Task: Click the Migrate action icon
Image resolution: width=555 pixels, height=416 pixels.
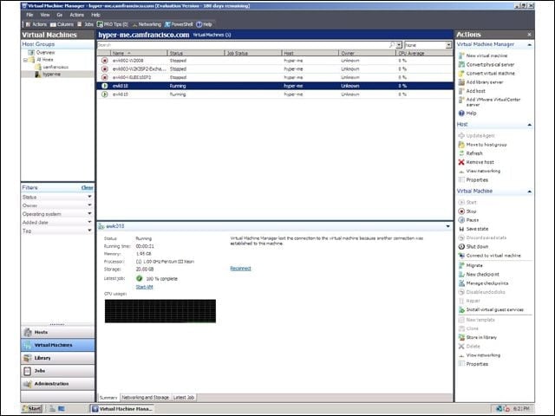Action: click(461, 265)
